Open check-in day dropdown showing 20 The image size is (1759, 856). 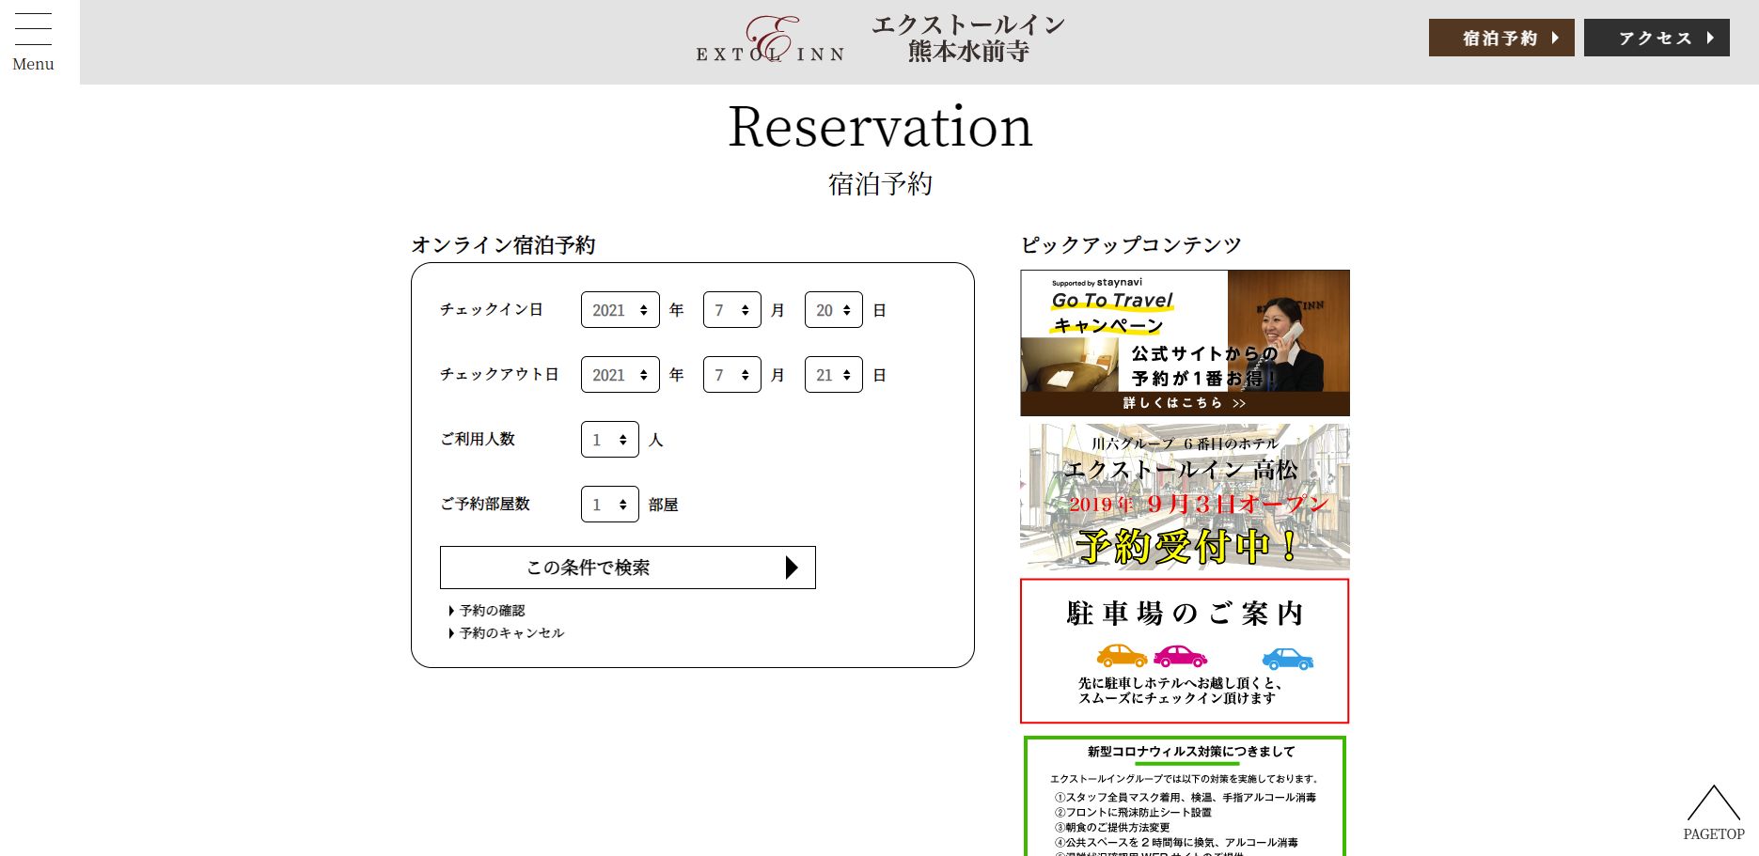tap(834, 310)
